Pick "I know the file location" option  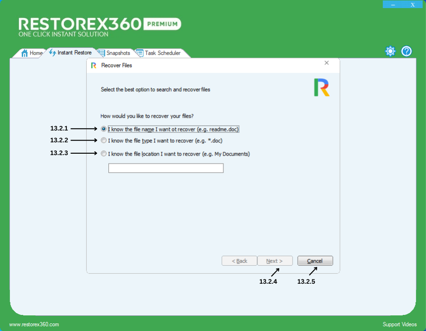click(104, 153)
